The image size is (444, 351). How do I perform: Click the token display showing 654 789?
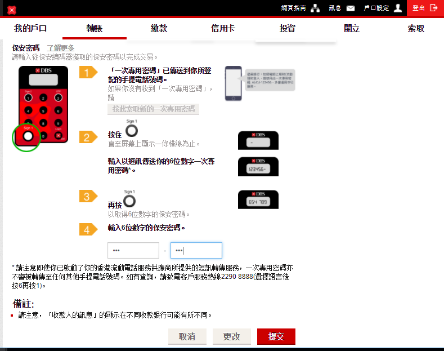pos(258,199)
